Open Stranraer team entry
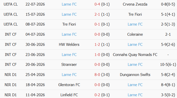 click(x=69, y=65)
